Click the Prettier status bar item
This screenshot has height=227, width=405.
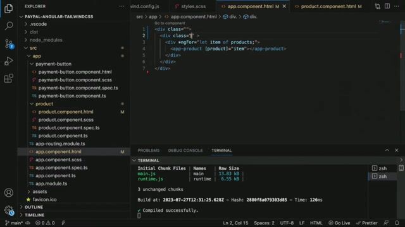pos(367,223)
